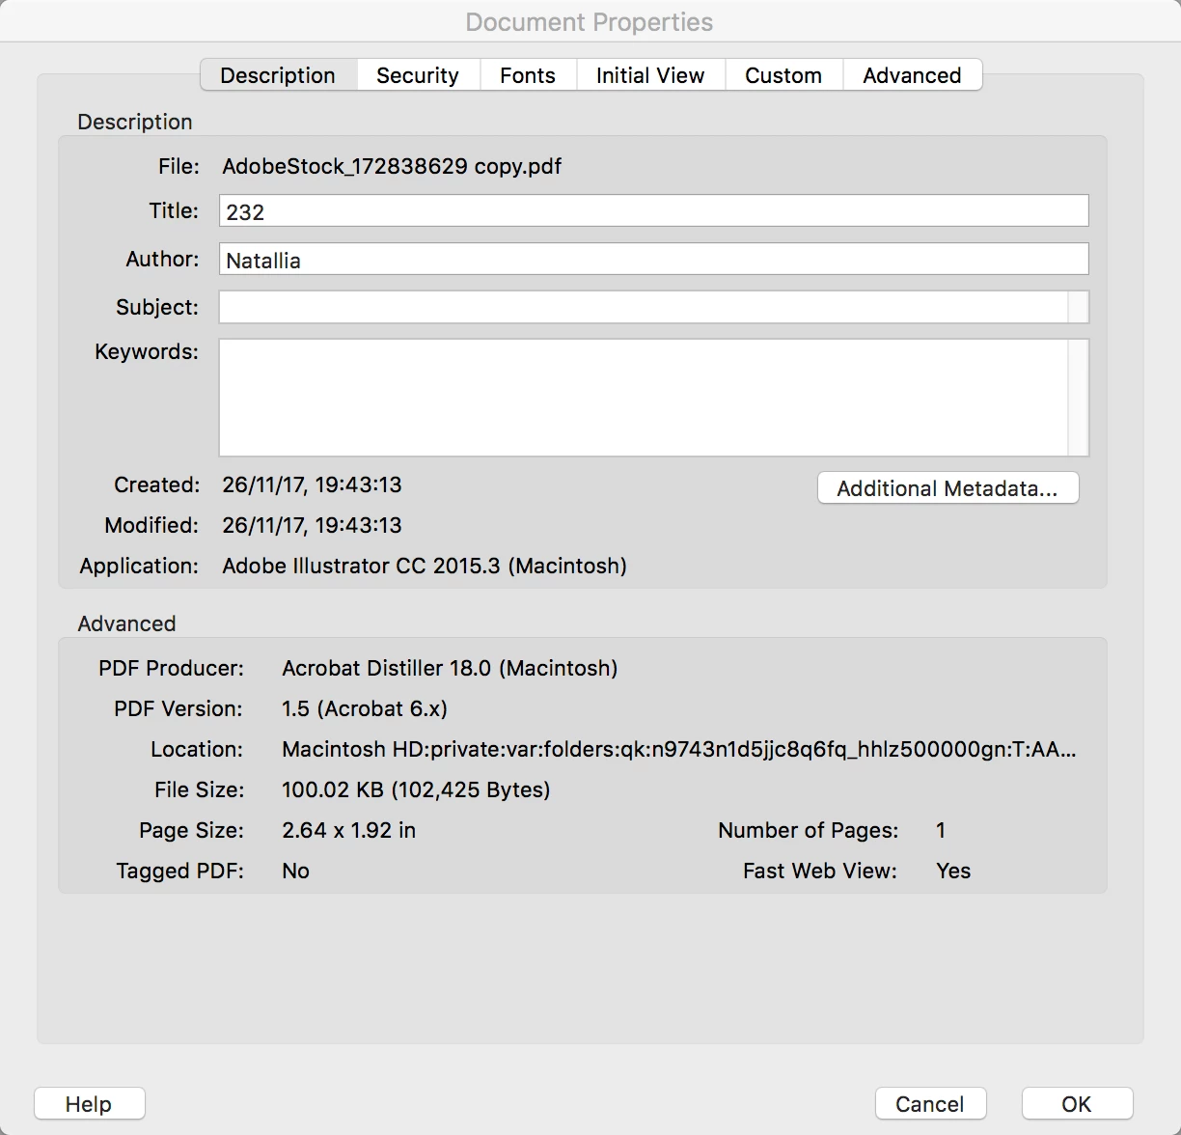The height and width of the screenshot is (1135, 1181).
Task: Click the Location label
Action: (197, 749)
